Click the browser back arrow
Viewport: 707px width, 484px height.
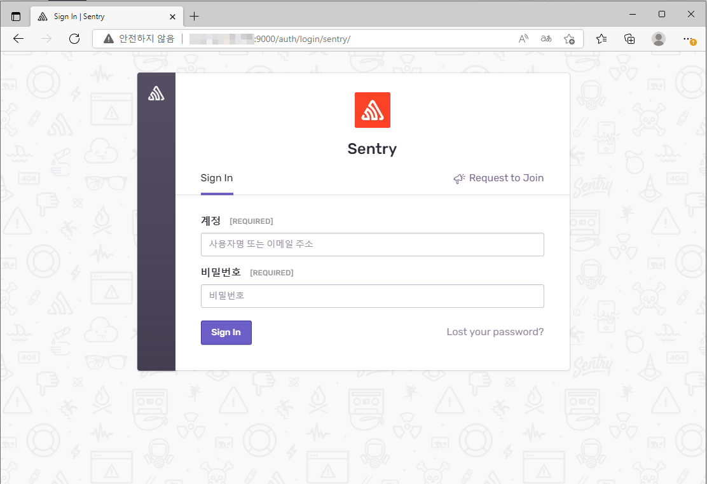click(18, 39)
